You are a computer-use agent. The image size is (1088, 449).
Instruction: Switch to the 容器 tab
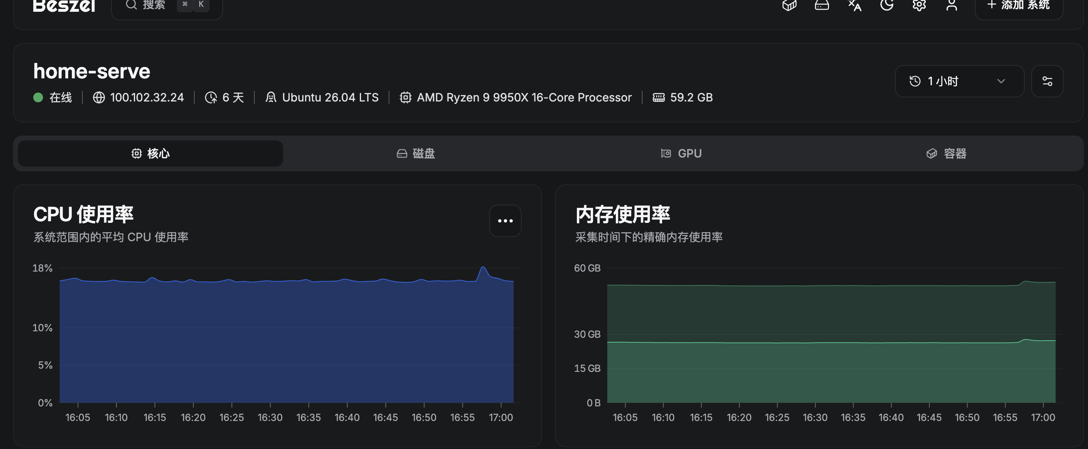[x=946, y=153]
